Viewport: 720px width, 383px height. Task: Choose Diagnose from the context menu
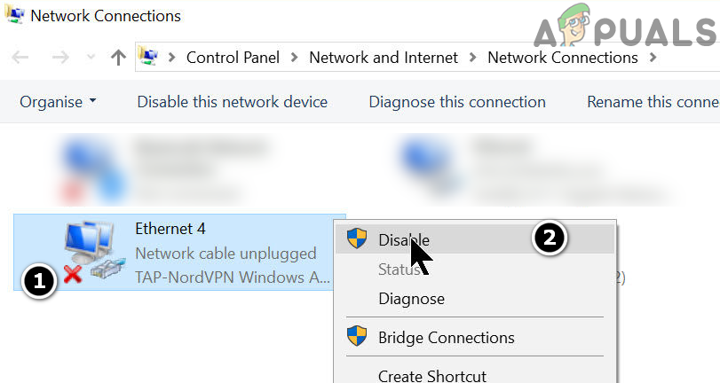(x=411, y=299)
